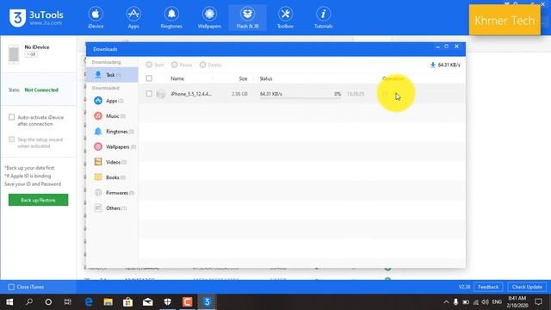
Task: Click the No iDevice phone icon
Action: pyautogui.click(x=14, y=54)
